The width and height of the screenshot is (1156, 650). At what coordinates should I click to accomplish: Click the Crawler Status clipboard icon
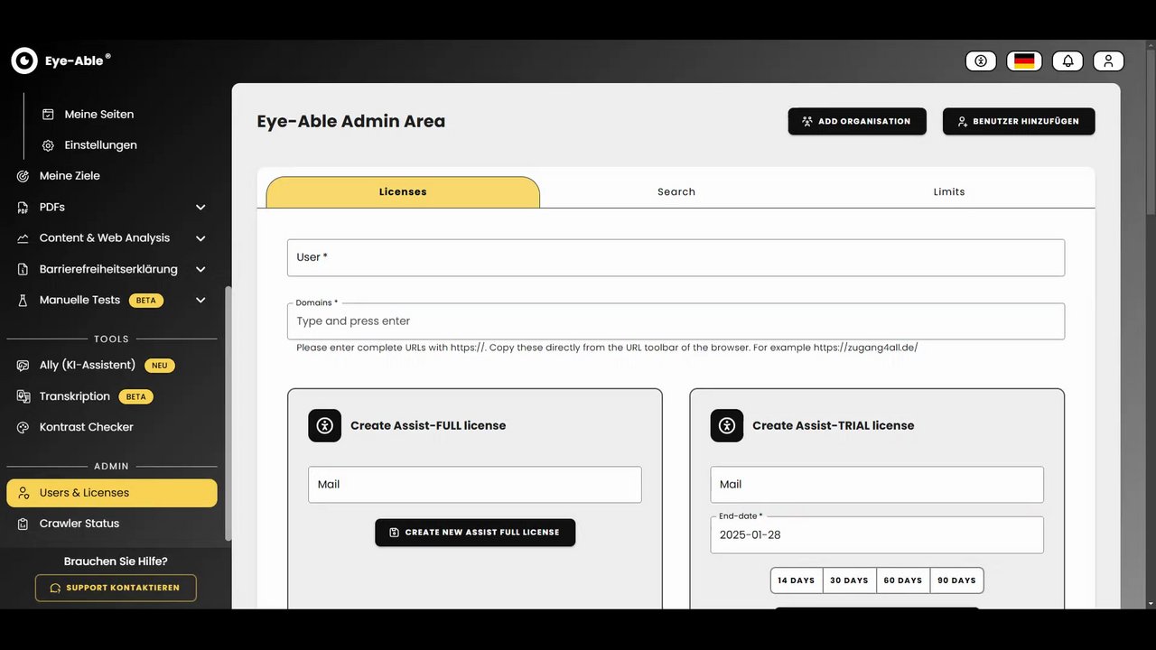[x=23, y=524]
